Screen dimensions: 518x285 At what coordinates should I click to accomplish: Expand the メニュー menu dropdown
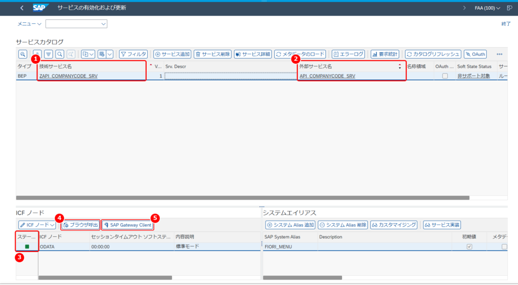point(29,24)
